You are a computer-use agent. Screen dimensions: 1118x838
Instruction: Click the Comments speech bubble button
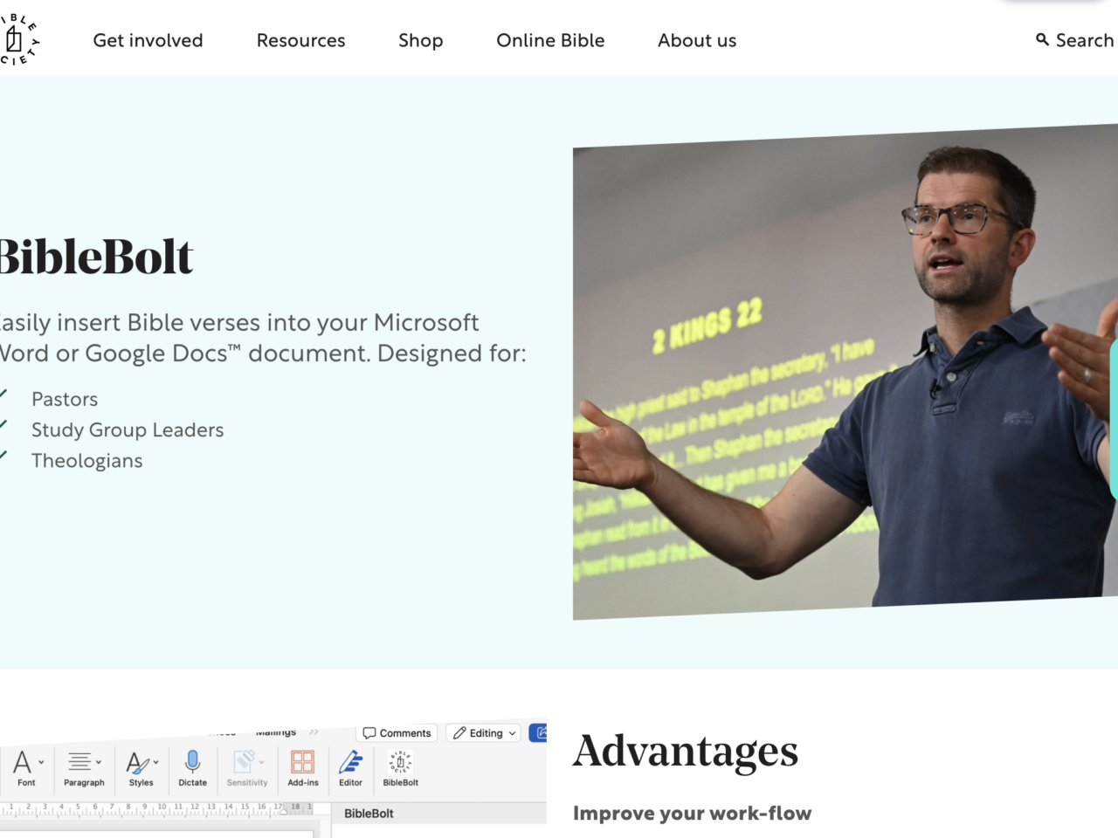397,733
